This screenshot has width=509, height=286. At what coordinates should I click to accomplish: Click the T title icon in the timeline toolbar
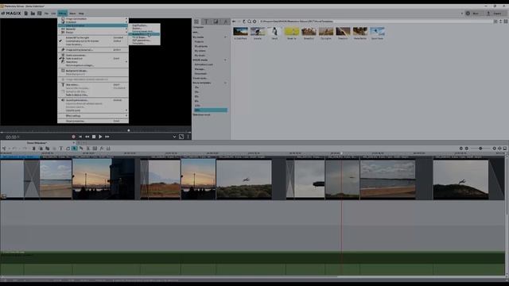pyautogui.click(x=60, y=149)
